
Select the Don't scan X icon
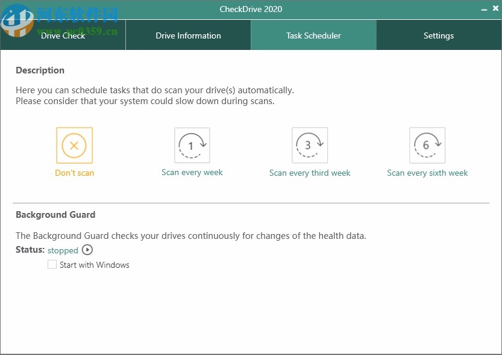tap(74, 146)
